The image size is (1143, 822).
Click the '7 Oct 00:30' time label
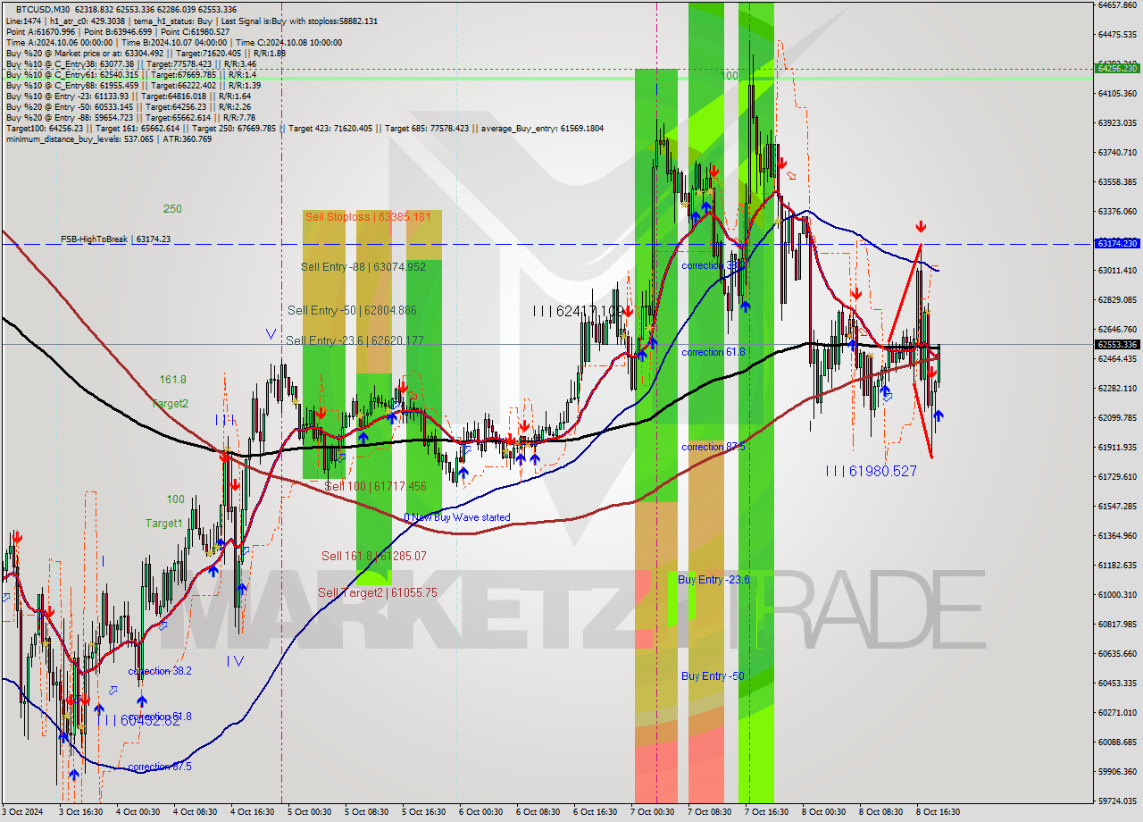pyautogui.click(x=653, y=812)
